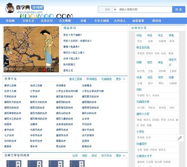The image size is (187, 167).
Task: Open 小学生必背古诗80首 link
Action: click(x=67, y=91)
